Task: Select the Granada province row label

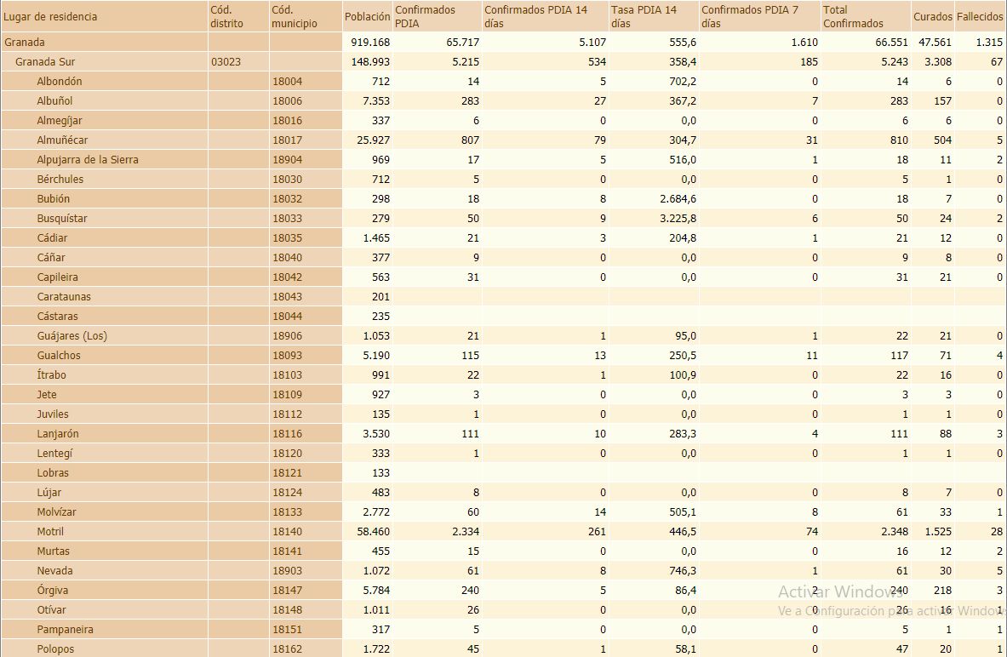Action: click(x=25, y=43)
